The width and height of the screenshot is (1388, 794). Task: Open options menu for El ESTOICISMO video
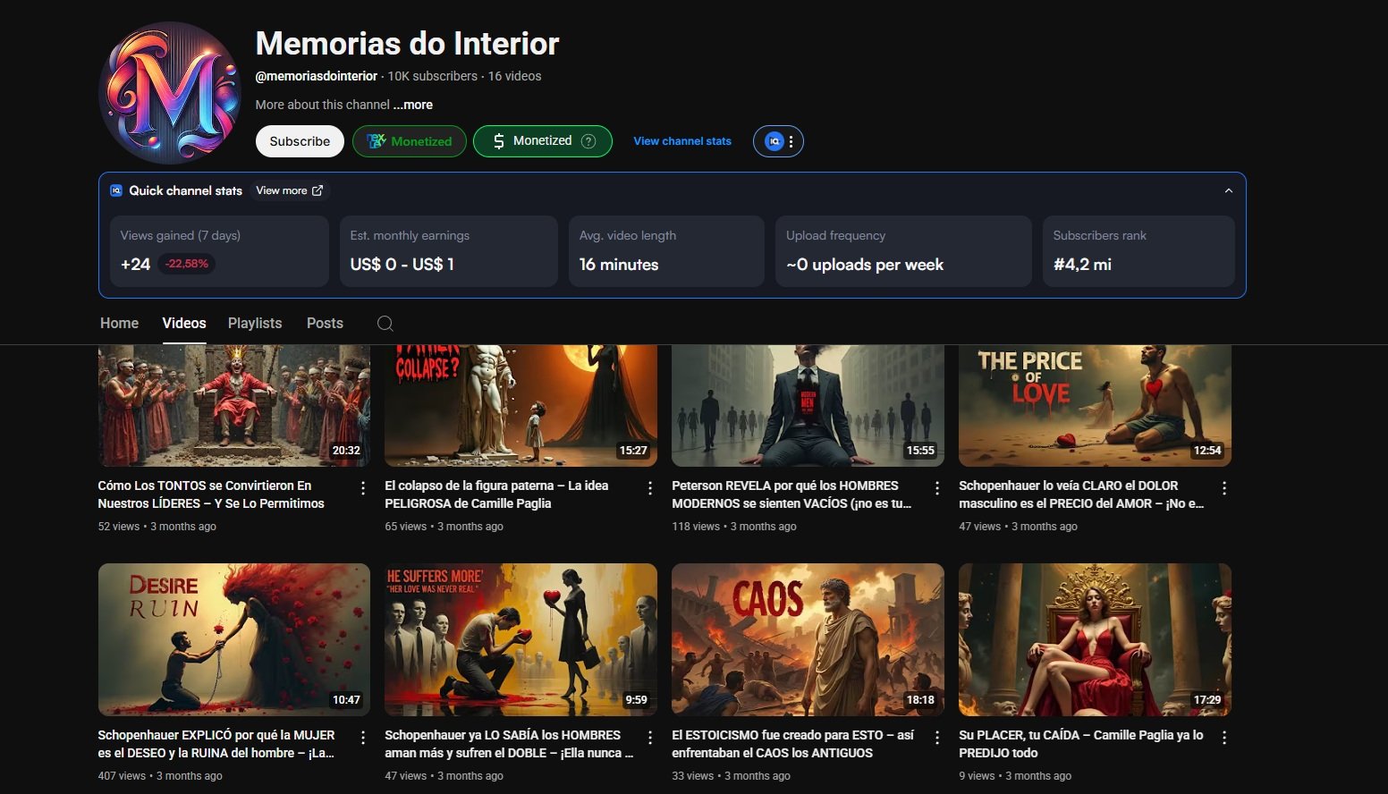(937, 738)
